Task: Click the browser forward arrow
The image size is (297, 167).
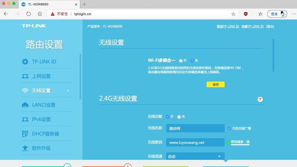Action: [17, 14]
